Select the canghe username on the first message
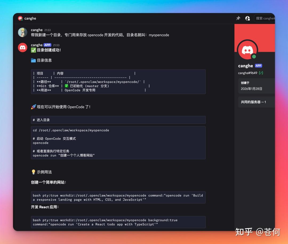The height and width of the screenshot is (244, 288). [37, 30]
